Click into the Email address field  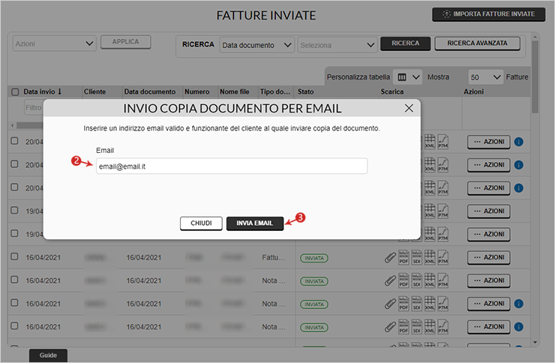[231, 166]
